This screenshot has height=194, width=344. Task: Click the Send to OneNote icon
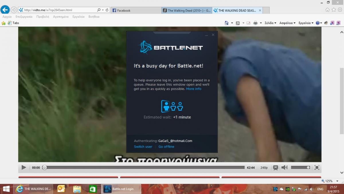(x=332, y=23)
